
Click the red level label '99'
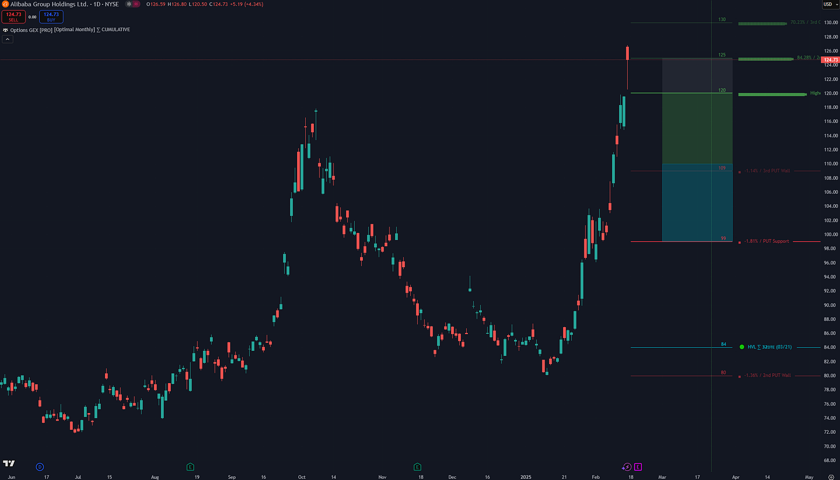tap(723, 238)
